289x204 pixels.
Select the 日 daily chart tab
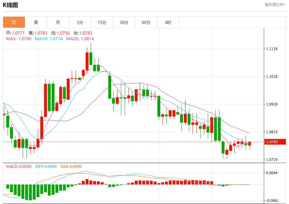tap(14, 22)
